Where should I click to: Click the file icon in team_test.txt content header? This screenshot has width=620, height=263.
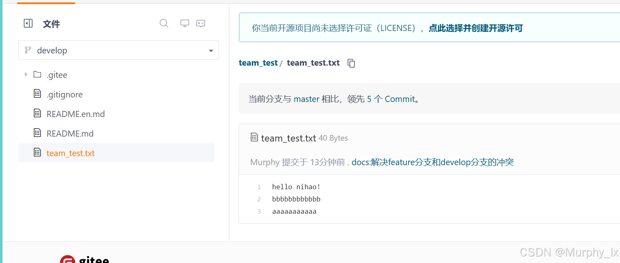coord(254,137)
